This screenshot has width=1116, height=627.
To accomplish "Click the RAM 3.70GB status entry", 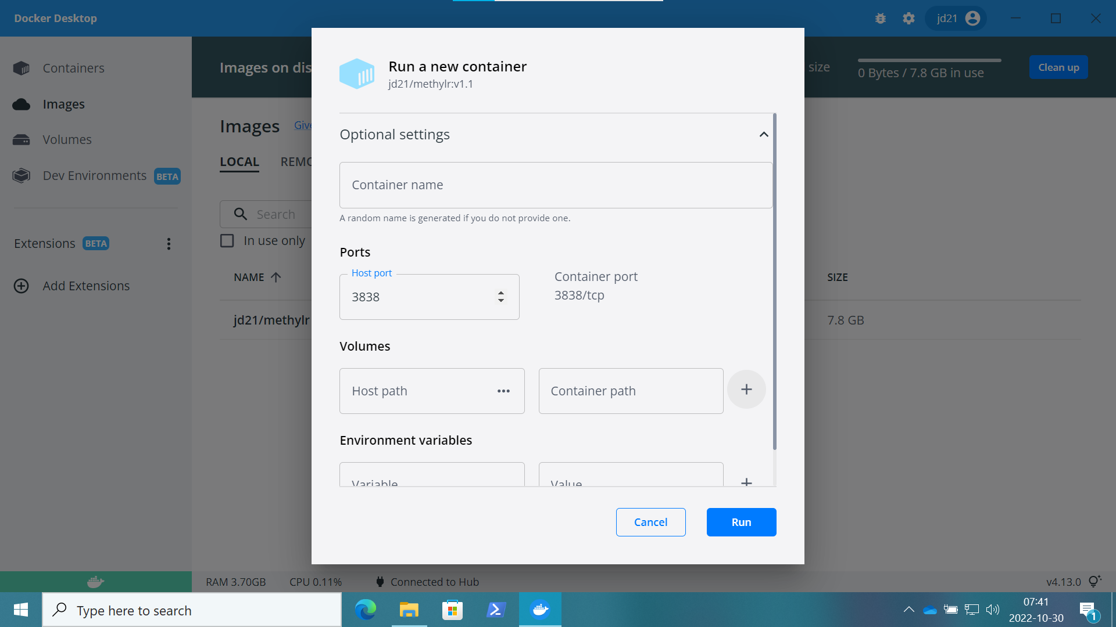I will click(235, 582).
